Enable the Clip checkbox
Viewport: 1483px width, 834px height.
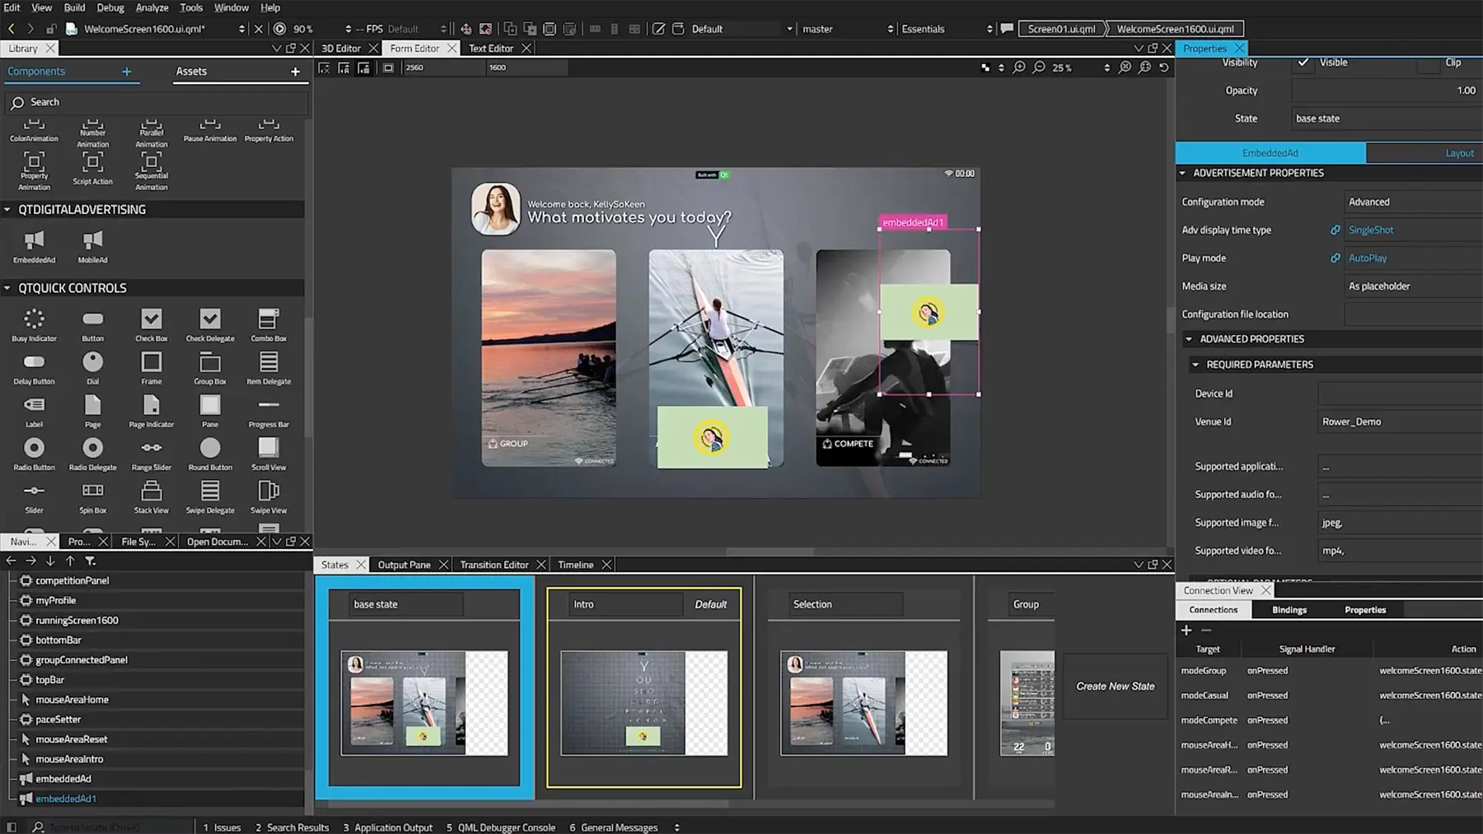[1429, 63]
